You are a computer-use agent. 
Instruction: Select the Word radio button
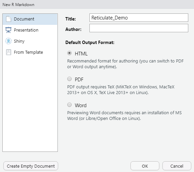point(69,105)
